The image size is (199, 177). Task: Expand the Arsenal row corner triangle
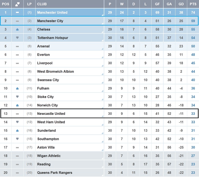(102, 49)
